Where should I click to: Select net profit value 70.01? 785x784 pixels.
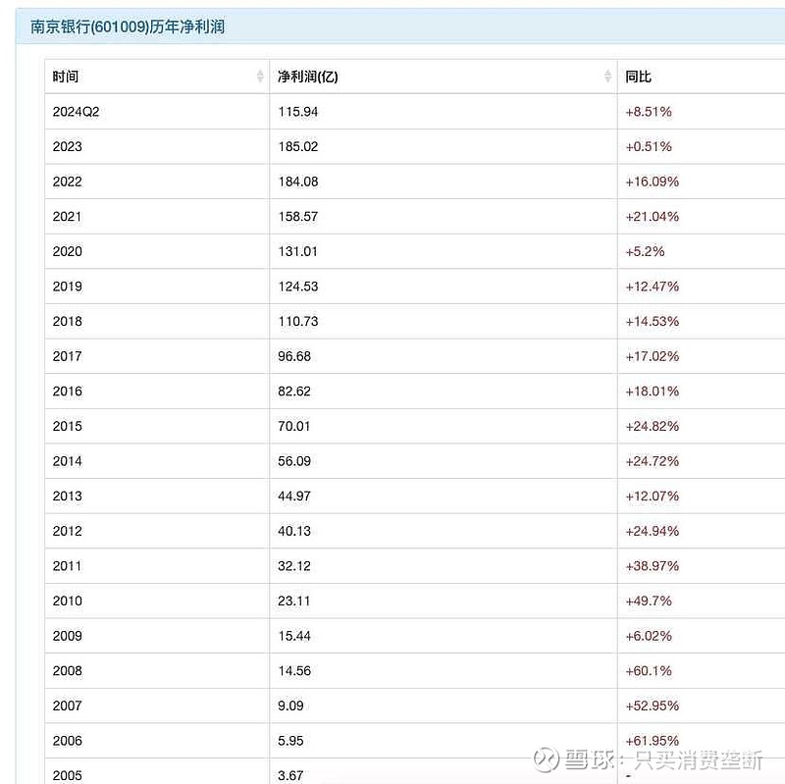[x=294, y=427]
